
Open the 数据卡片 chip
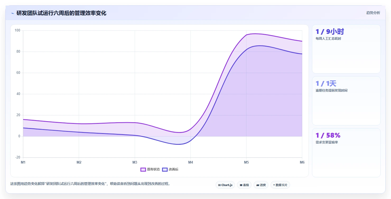pyautogui.click(x=280, y=185)
